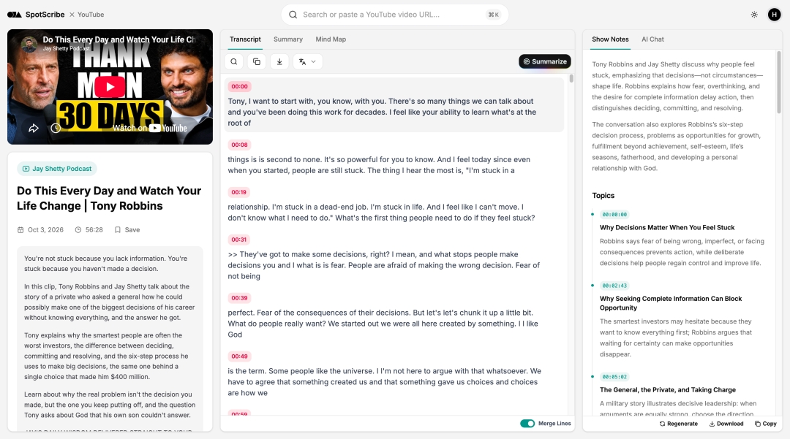
Task: Click the calendar icon beside Oct 3, 2026
Action: pyautogui.click(x=20, y=230)
